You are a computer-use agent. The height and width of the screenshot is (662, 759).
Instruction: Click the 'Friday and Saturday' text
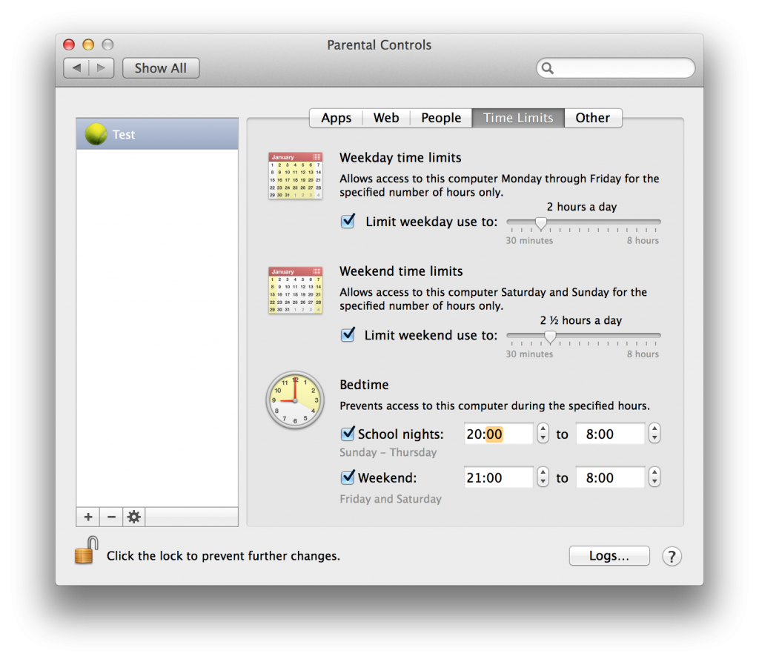(x=391, y=499)
